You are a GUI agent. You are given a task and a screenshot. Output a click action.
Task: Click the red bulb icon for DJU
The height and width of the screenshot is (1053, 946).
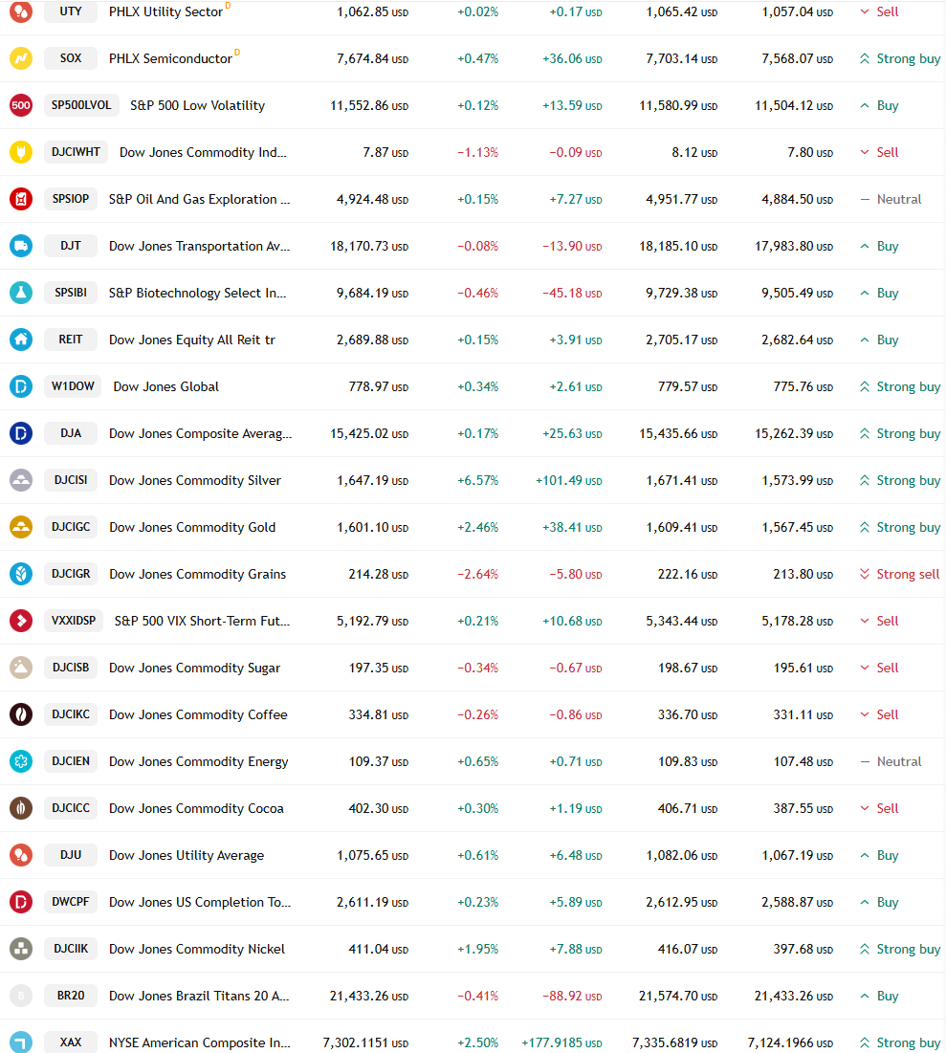click(21, 855)
